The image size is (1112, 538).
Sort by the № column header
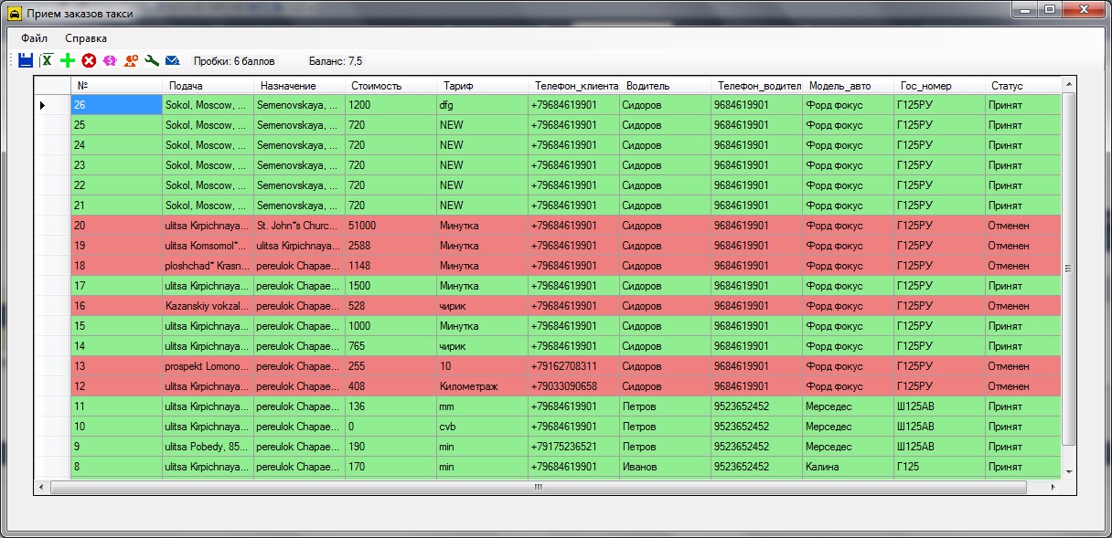pos(116,86)
